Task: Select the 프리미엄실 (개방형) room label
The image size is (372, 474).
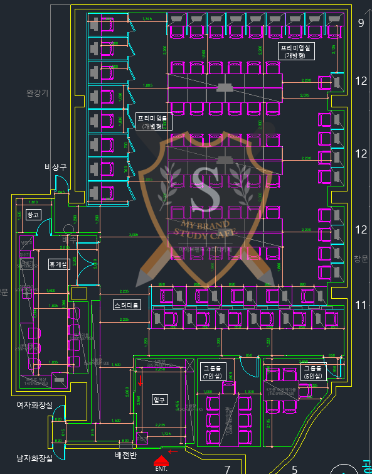Action: 297,51
